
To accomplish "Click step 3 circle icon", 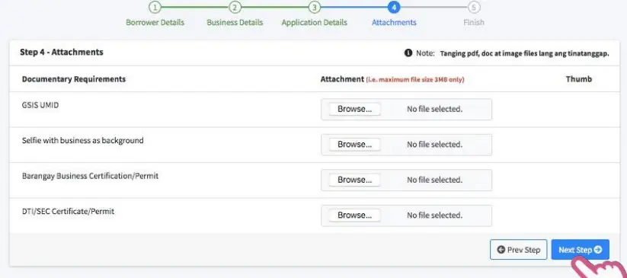I will [x=315, y=7].
